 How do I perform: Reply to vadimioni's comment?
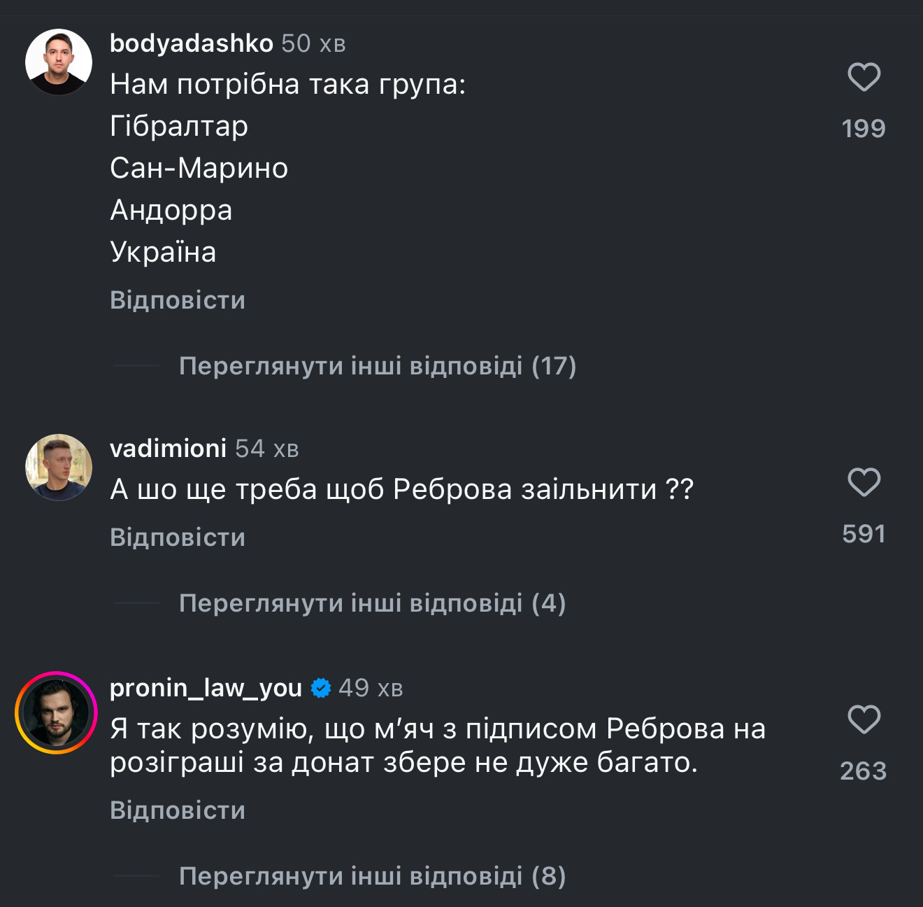tap(178, 537)
